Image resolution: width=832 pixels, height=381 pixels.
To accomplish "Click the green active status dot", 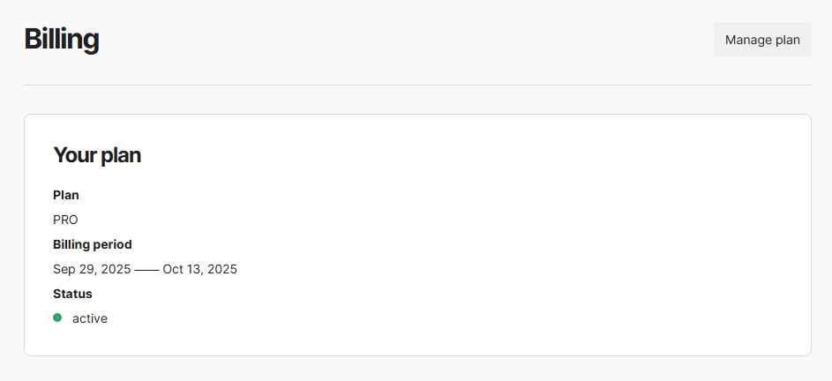I will (x=57, y=317).
